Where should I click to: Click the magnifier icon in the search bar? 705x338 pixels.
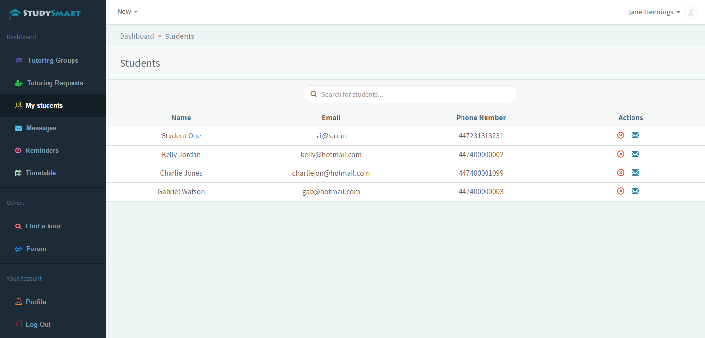point(314,94)
